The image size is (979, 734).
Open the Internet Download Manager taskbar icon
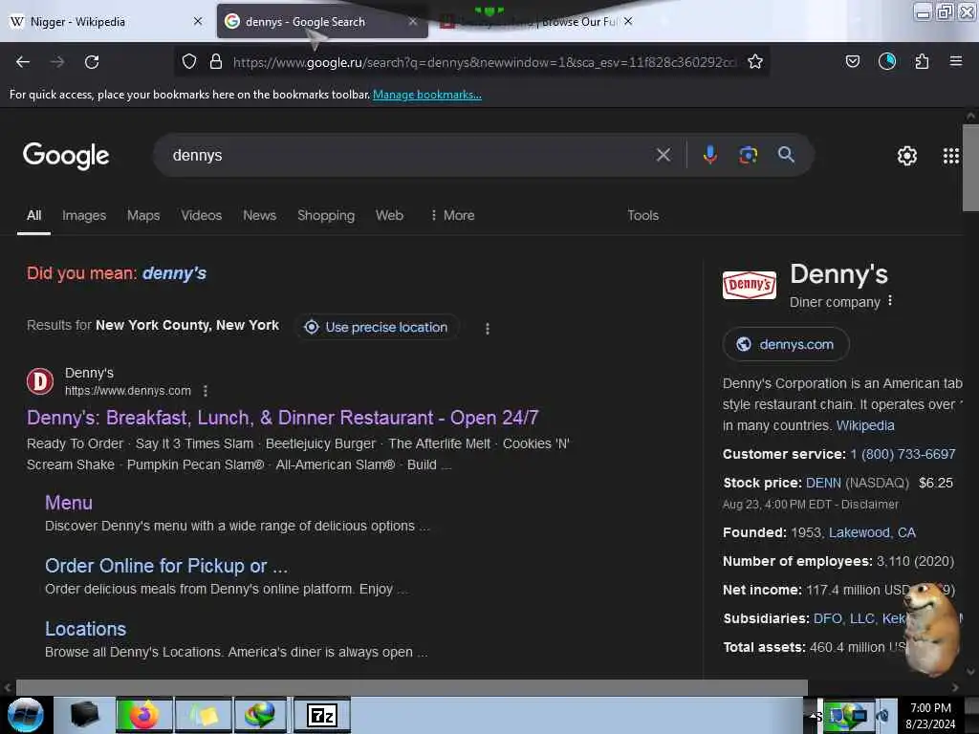point(260,715)
